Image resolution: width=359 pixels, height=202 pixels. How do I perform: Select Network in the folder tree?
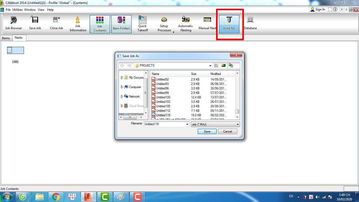tap(134, 97)
